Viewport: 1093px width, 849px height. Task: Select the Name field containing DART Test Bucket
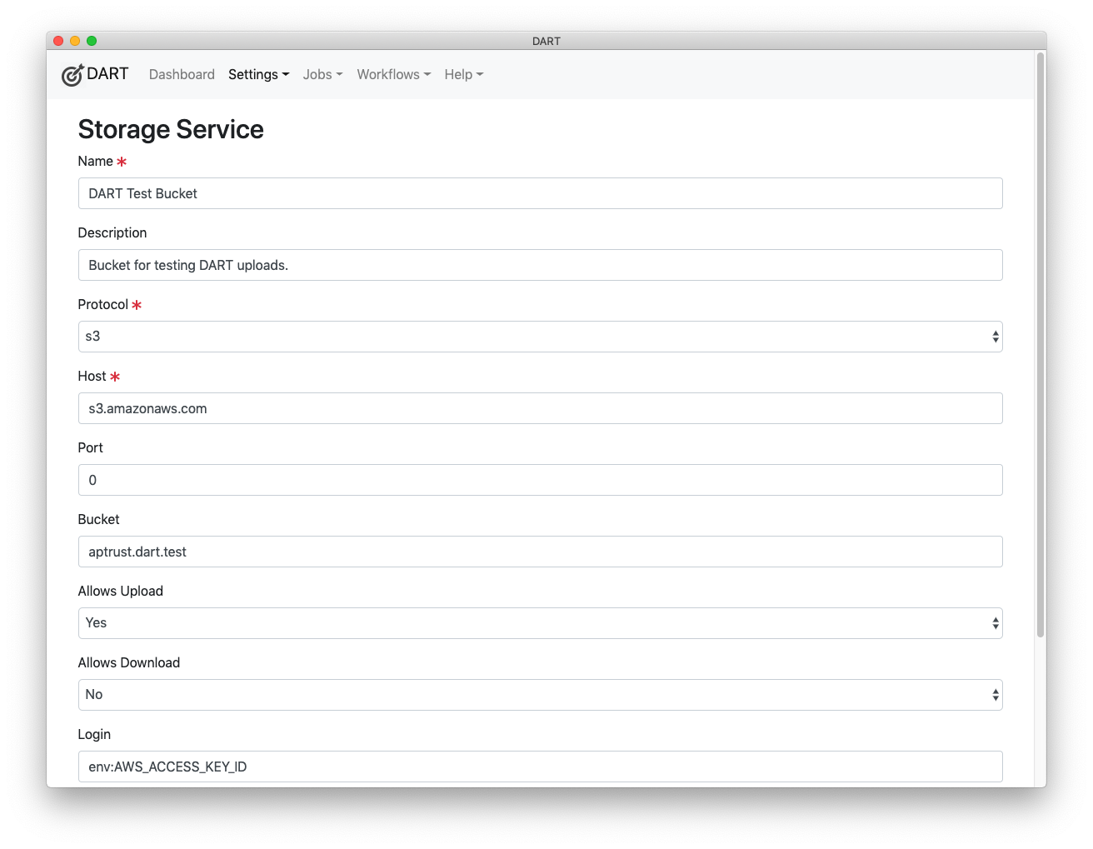tap(540, 193)
